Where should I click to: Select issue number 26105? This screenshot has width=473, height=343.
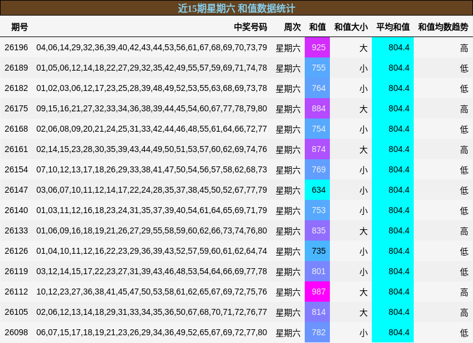[x=16, y=312]
